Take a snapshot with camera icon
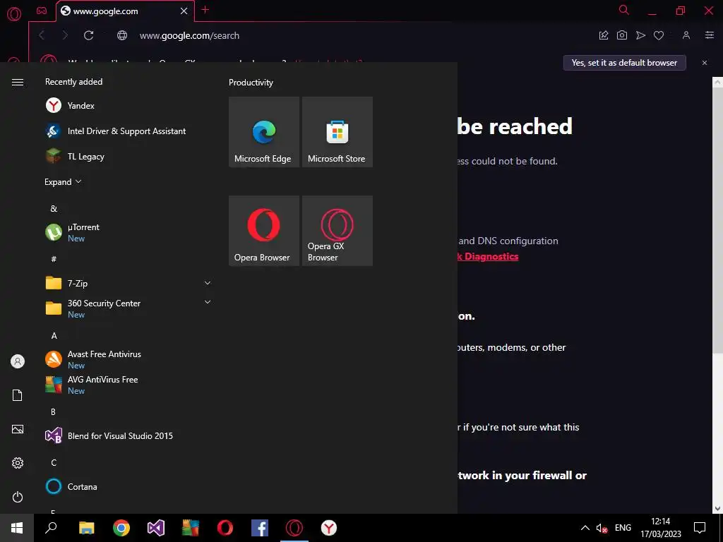Viewport: 723px width, 542px height. [x=622, y=35]
